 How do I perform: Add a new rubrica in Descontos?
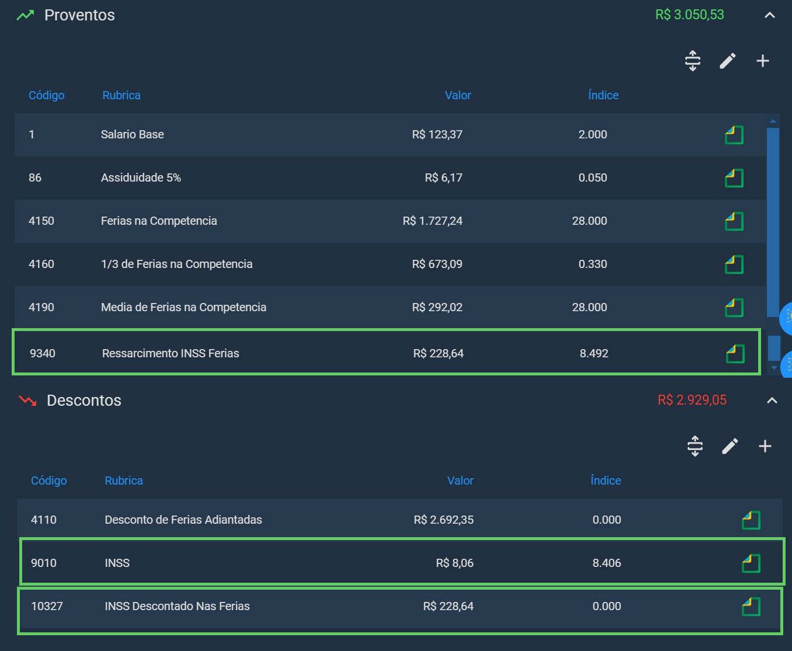765,446
